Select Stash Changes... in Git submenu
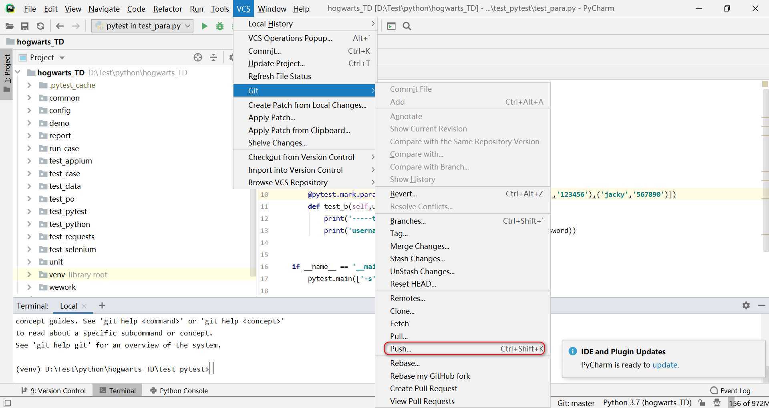769x408 pixels. [463, 259]
